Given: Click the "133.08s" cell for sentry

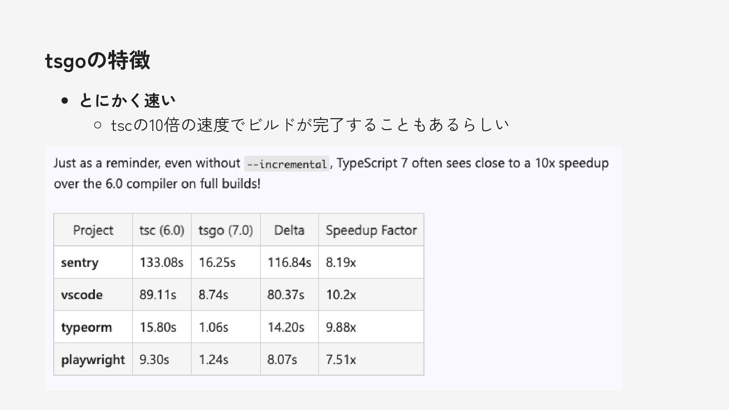Looking at the screenshot, I should (161, 262).
